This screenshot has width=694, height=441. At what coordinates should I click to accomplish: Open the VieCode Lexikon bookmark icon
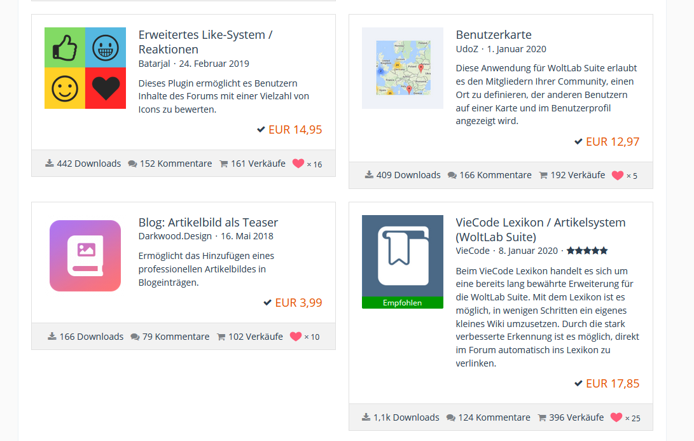402,255
